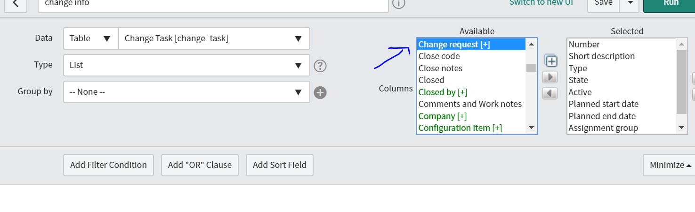Click Add Filter Condition button
This screenshot has height=212, width=695.
[108, 165]
